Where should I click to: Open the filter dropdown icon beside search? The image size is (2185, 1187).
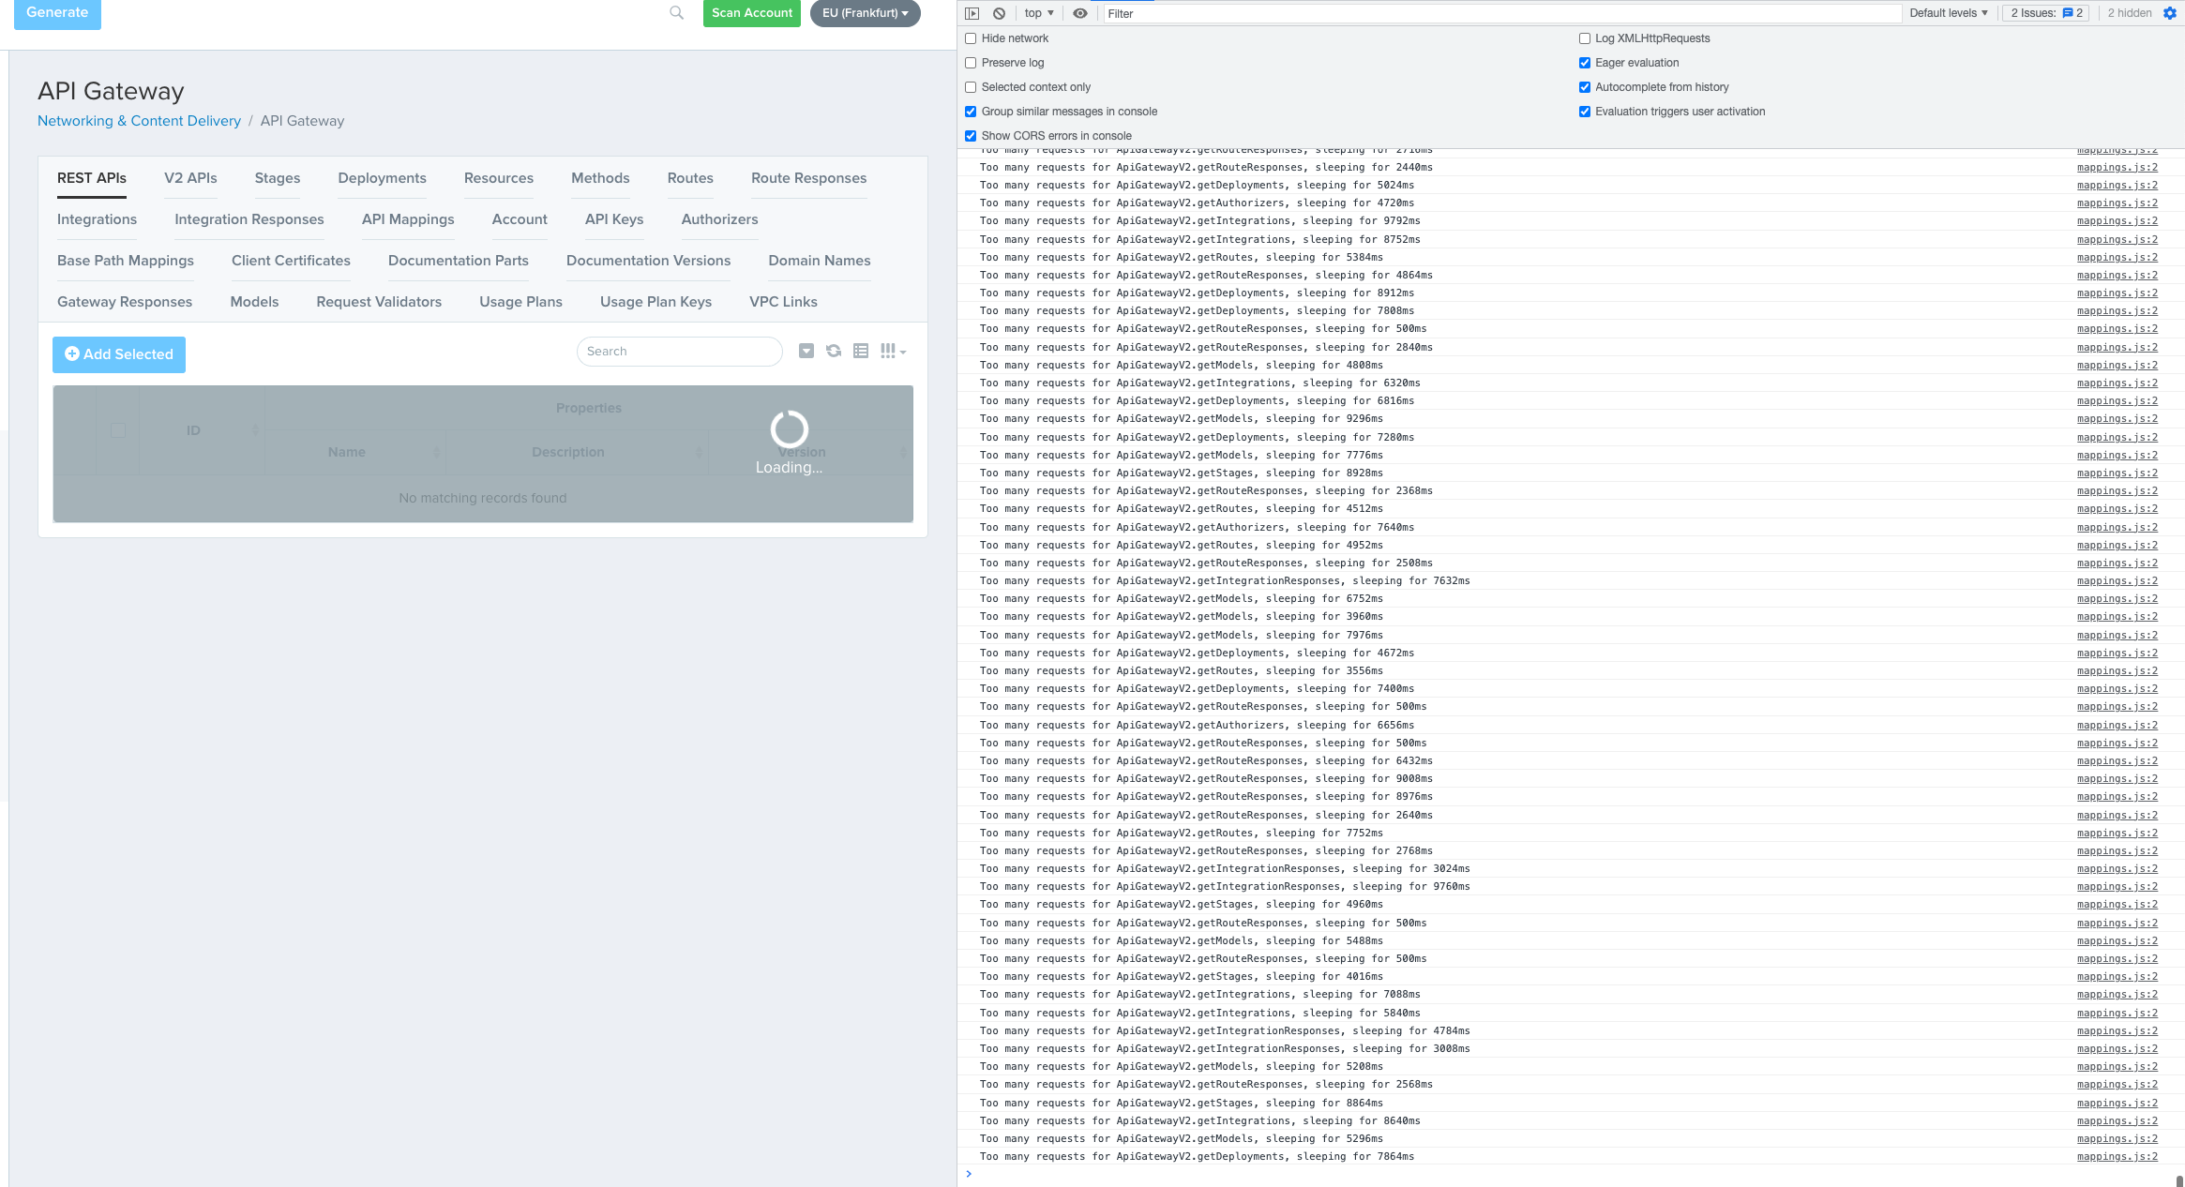[x=806, y=351]
